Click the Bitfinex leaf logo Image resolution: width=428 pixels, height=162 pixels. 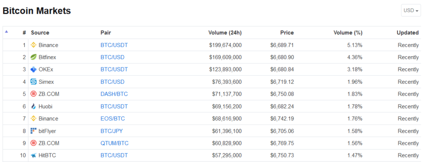tap(33, 57)
